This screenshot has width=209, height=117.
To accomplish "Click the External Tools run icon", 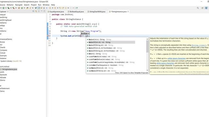I will coord(13,8).
